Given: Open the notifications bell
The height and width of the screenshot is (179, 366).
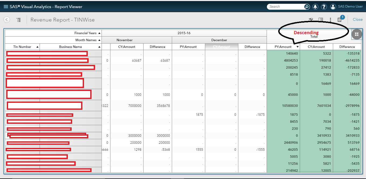Looking at the screenshot, I should 315,7.
